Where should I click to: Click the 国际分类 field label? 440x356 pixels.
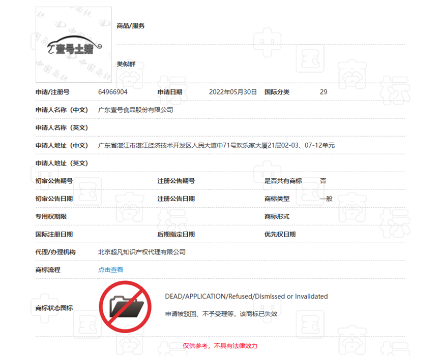(277, 92)
